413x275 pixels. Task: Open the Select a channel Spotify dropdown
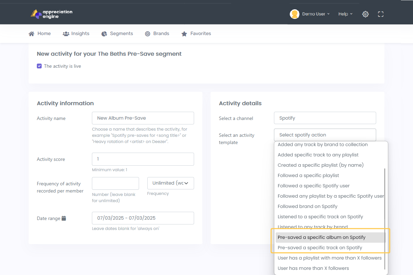click(325, 118)
